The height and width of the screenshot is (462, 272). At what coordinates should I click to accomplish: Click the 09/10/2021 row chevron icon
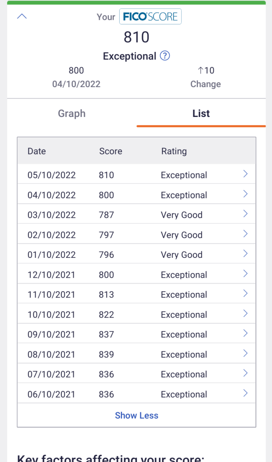tap(245, 333)
